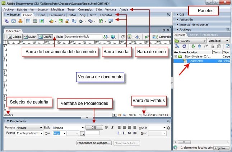Click the image insert icon

[x=42, y=21]
